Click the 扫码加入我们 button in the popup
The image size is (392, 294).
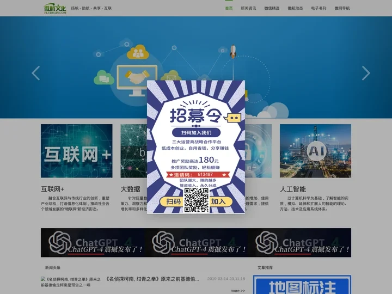[x=196, y=132]
